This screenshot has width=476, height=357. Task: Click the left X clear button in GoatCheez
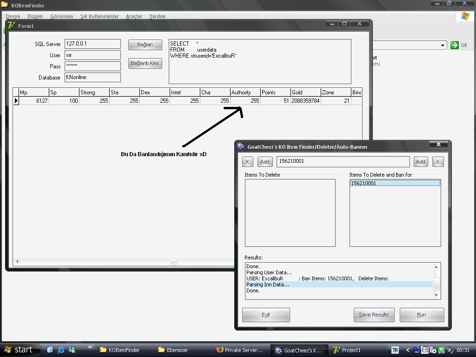(x=247, y=162)
